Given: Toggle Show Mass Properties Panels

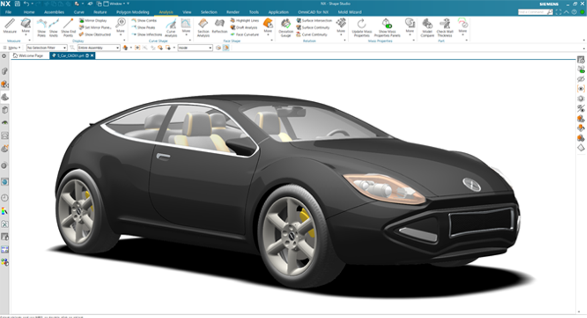Looking at the screenshot, I should coord(387,27).
